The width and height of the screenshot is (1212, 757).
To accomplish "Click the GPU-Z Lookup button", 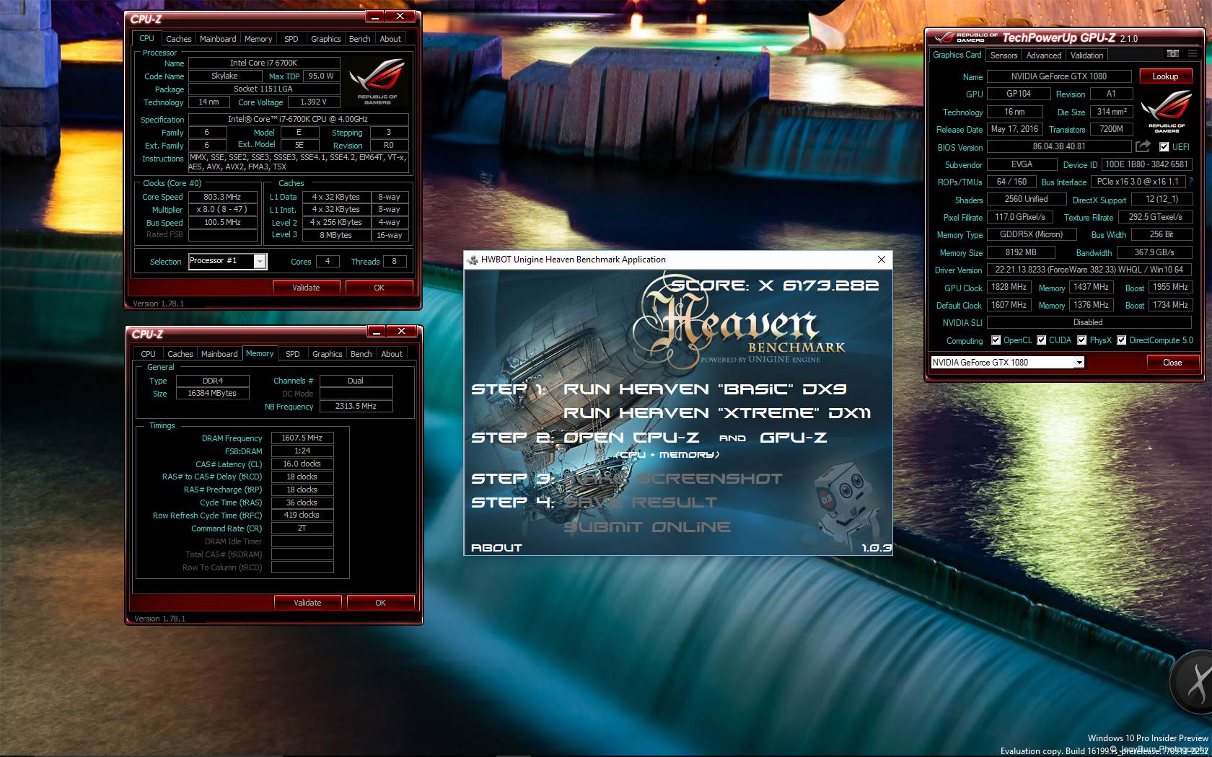I will [1165, 76].
